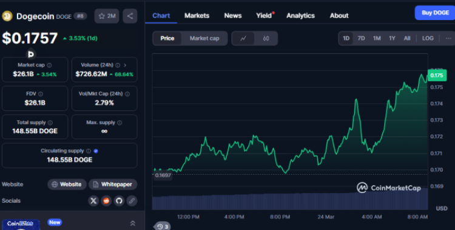Viewport: 455px width, 230px height.
Task: Click the CoinBites thumbnail
Action: [20, 224]
